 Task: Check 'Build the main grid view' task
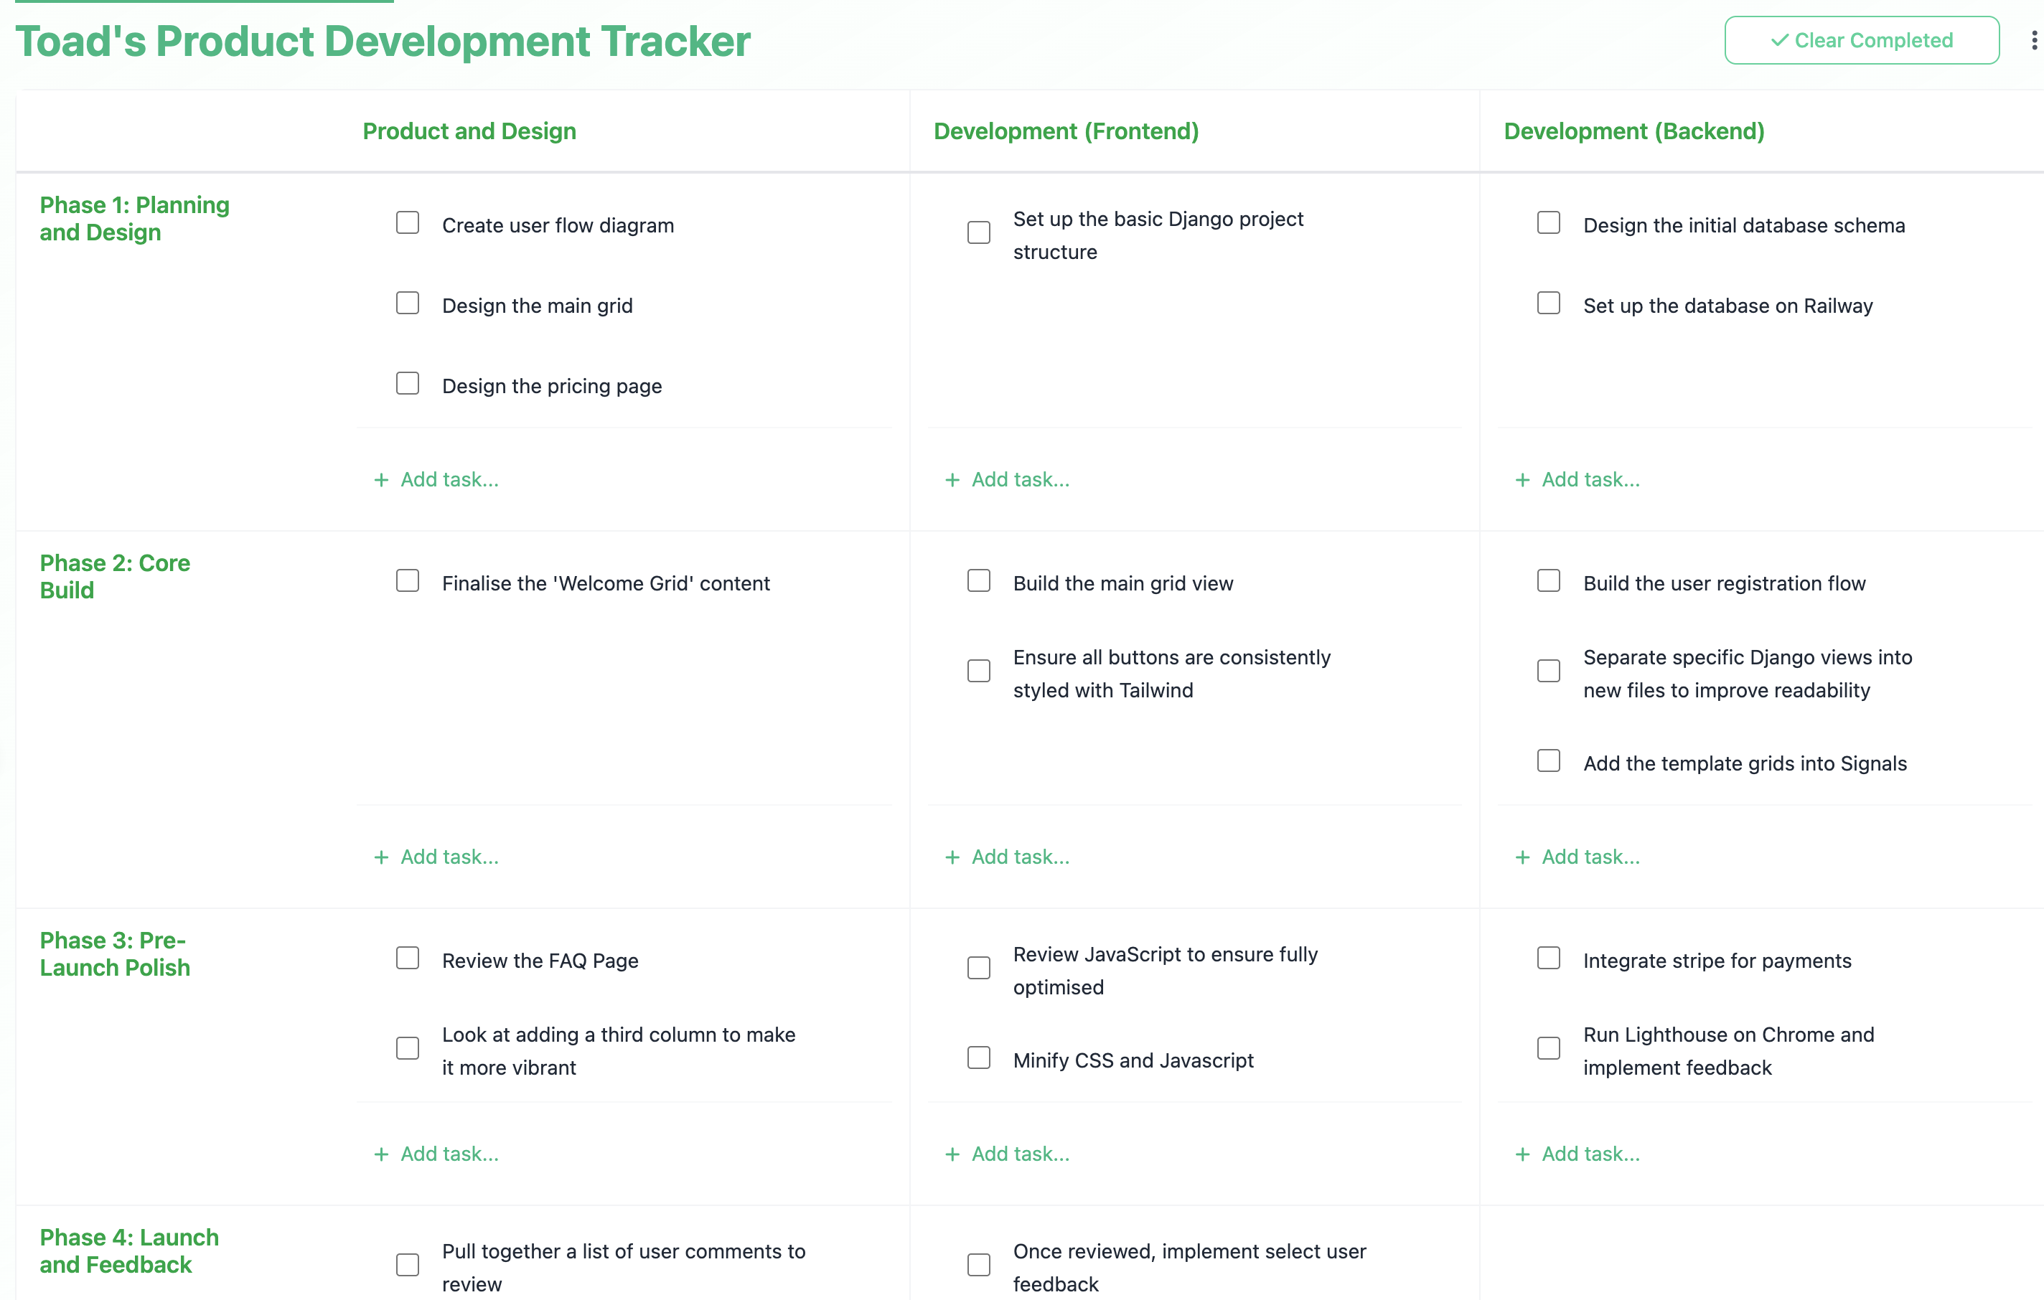point(978,581)
